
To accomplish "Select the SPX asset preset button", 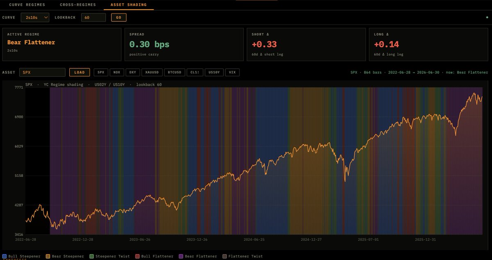I will [101, 72].
